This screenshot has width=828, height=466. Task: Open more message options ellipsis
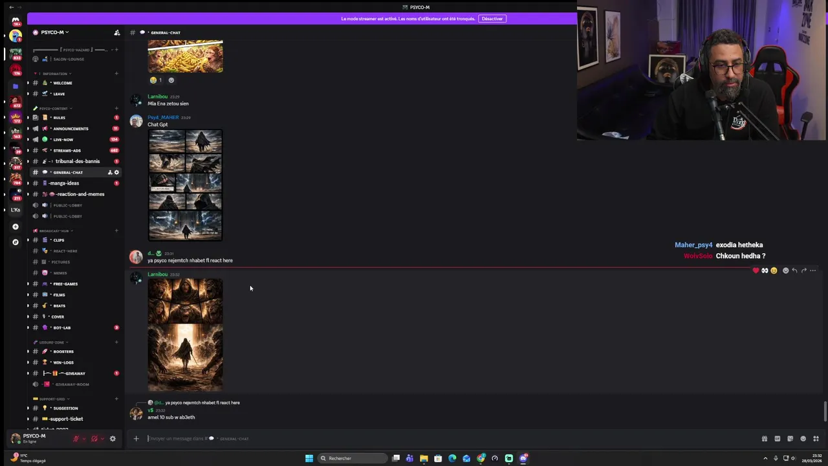point(813,271)
